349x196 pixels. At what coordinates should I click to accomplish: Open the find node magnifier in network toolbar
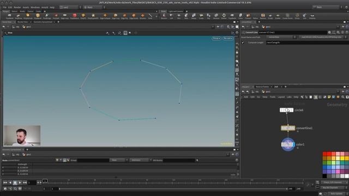[343, 97]
